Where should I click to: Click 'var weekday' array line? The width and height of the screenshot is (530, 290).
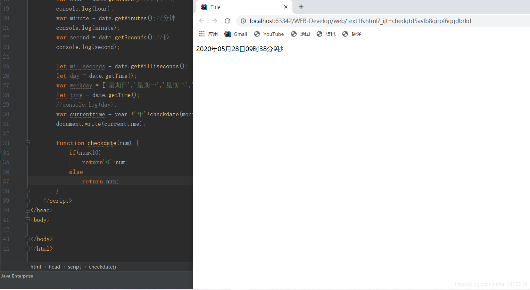pyautogui.click(x=124, y=85)
